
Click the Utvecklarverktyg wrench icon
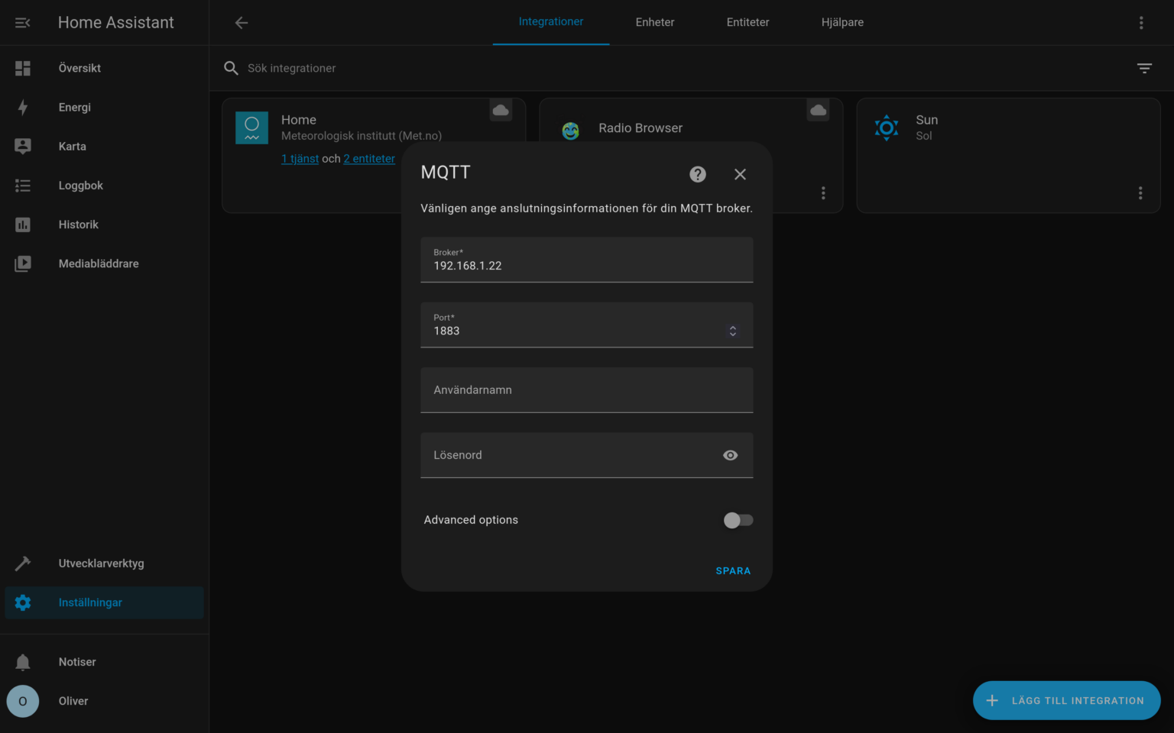[x=23, y=563]
